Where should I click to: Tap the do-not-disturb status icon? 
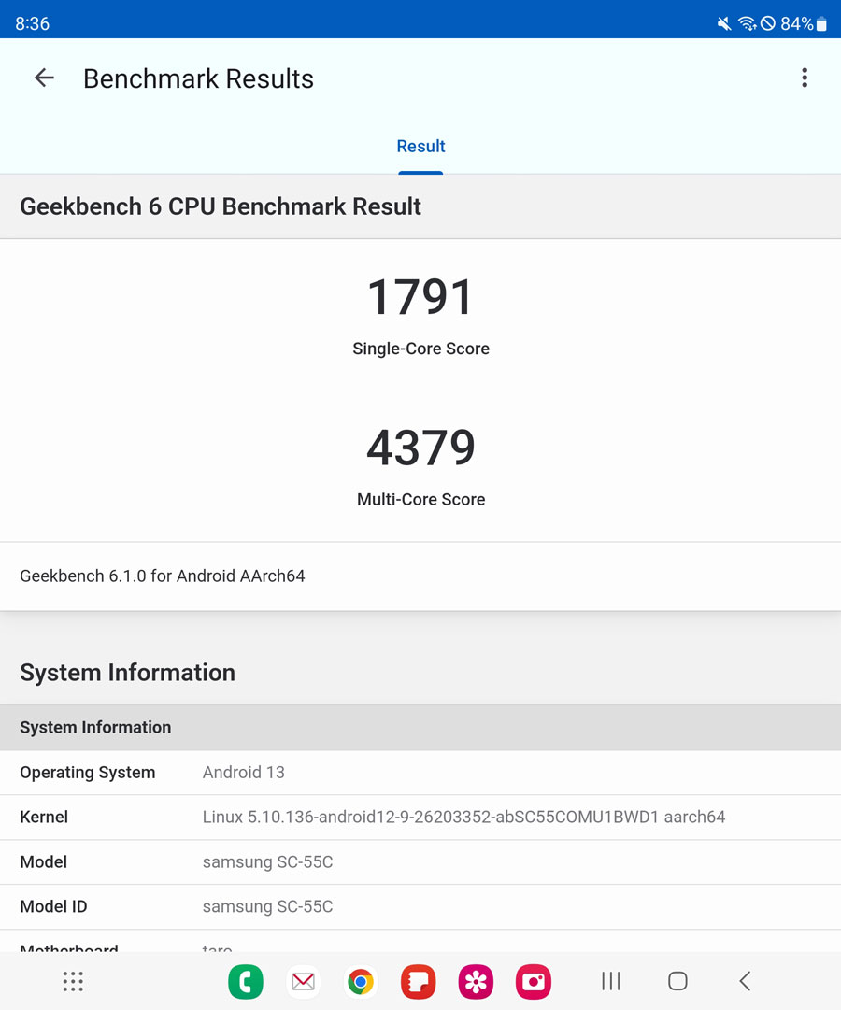click(768, 24)
